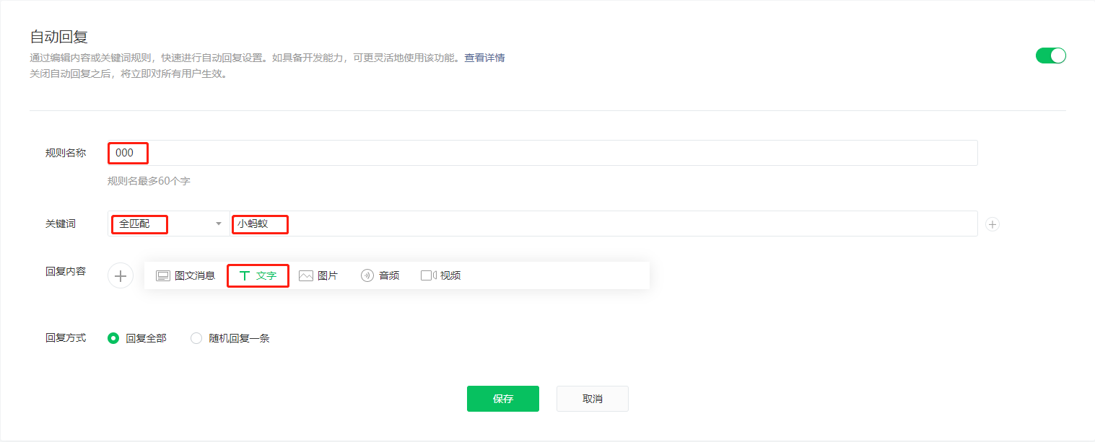Click the dropdown arrow beside 全匹配
The height and width of the screenshot is (442, 1095).
click(x=219, y=224)
